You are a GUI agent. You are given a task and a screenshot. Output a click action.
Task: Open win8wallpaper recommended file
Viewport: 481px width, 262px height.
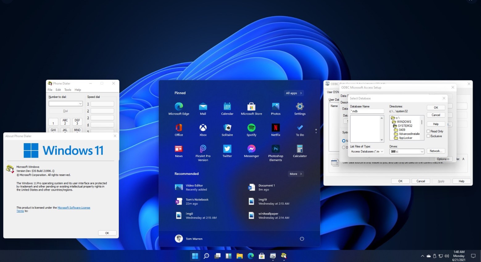(x=268, y=216)
